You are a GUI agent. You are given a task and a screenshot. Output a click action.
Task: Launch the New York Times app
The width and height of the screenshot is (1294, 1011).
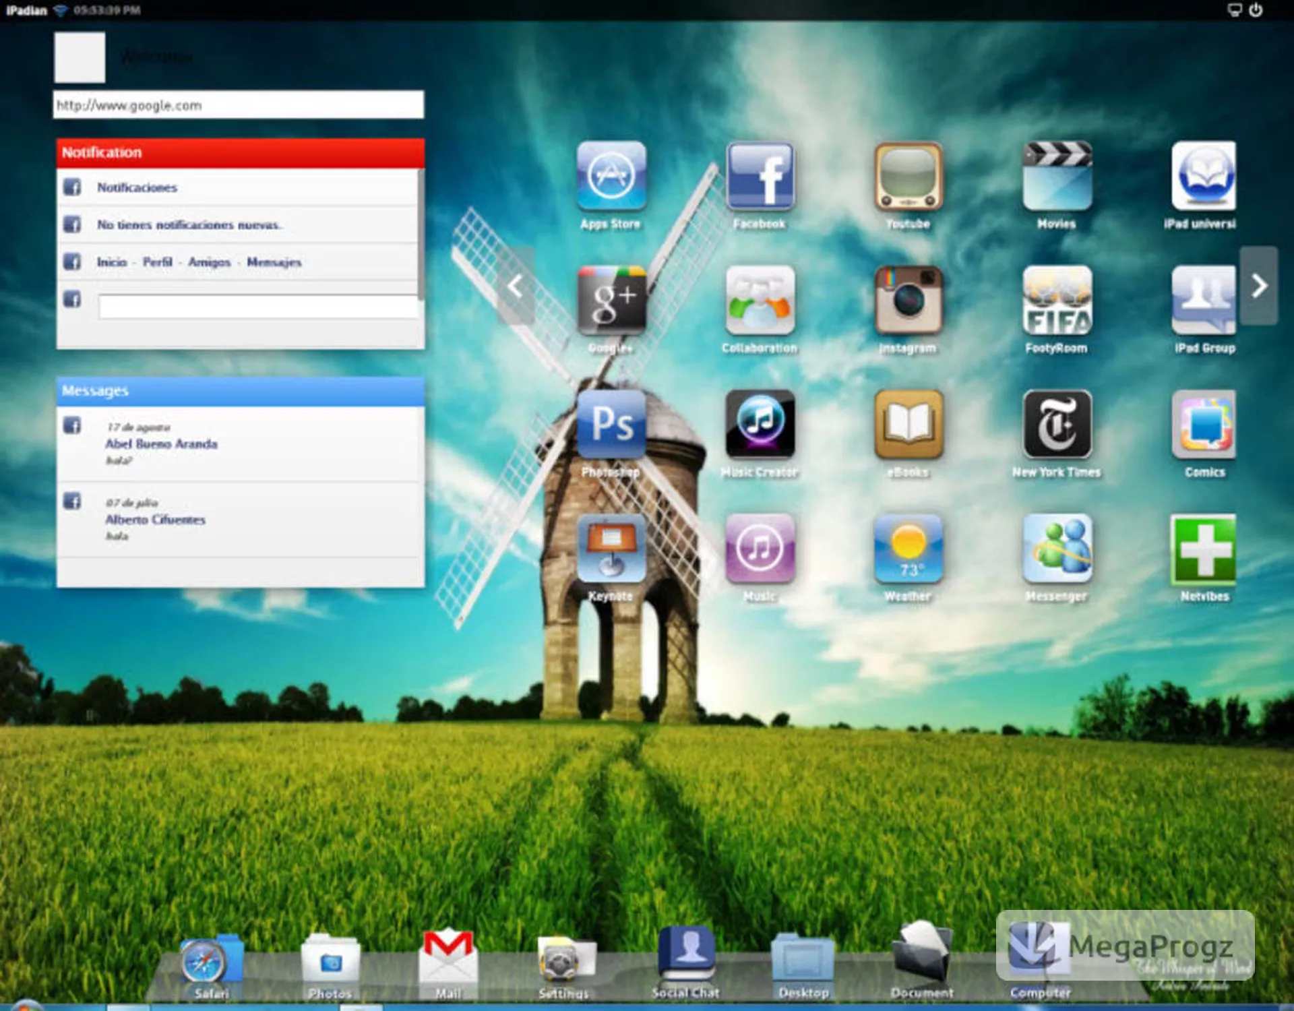[x=1057, y=424]
